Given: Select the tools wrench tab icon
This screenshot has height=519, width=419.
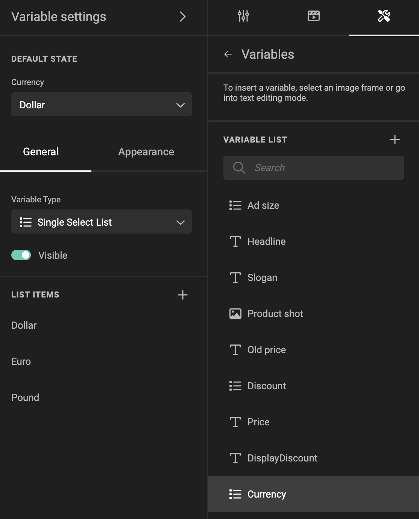Looking at the screenshot, I should click(x=384, y=16).
